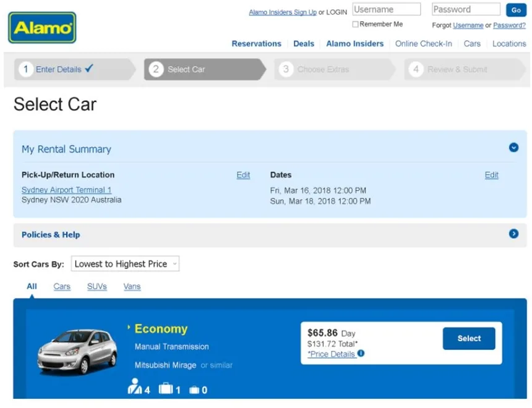Open the Reservations menu

pyautogui.click(x=256, y=43)
